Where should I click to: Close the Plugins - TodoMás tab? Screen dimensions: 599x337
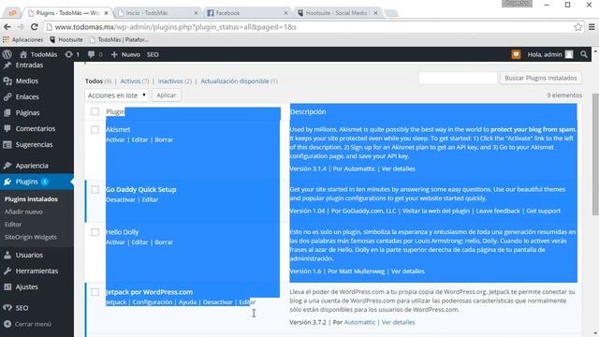point(107,13)
